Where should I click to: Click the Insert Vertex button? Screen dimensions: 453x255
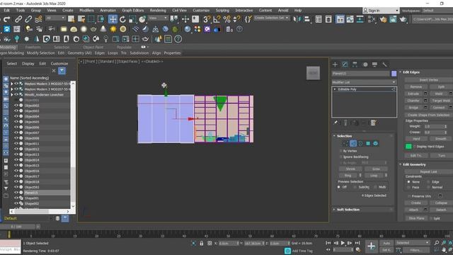pyautogui.click(x=429, y=80)
